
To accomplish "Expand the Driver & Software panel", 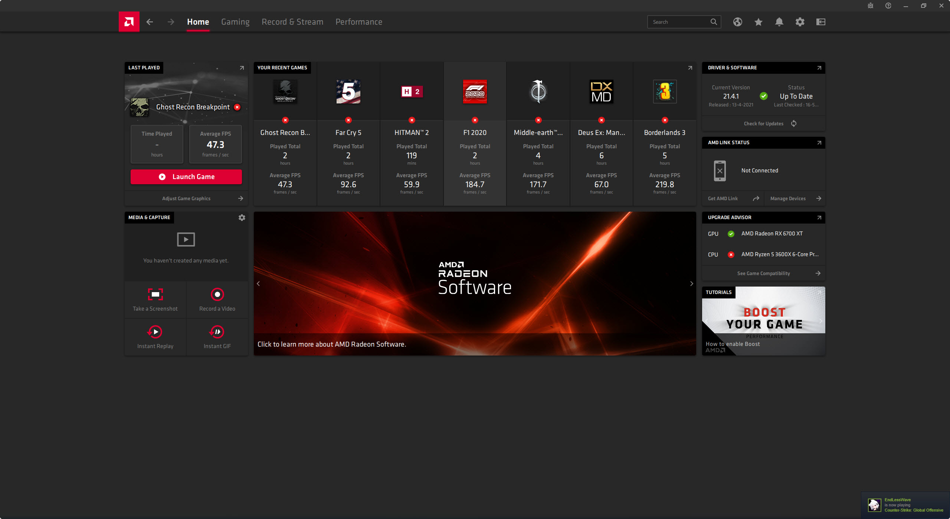I will 819,68.
